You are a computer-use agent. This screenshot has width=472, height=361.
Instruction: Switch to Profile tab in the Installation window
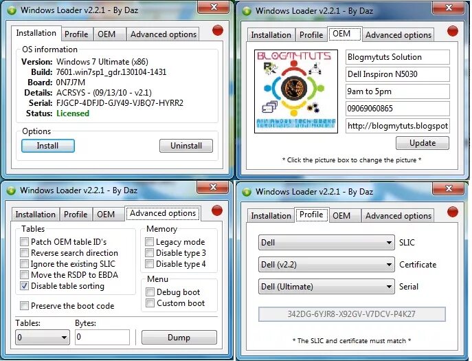[76, 34]
